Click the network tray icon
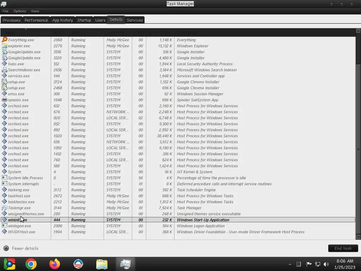 (318, 264)
